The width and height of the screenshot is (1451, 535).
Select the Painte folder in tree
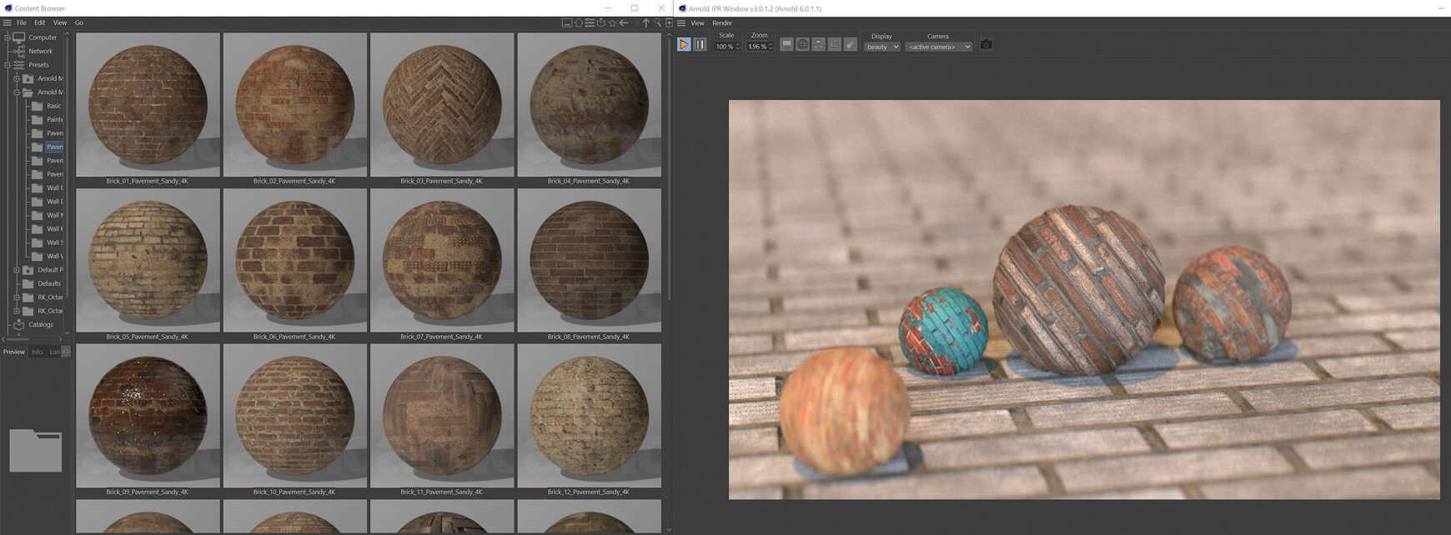pyautogui.click(x=55, y=119)
